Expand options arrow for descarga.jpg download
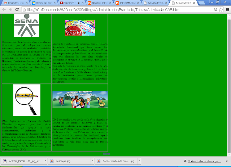 (92, 161)
